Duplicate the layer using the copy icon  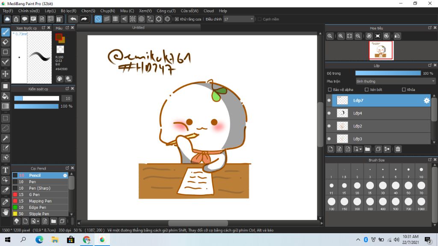(x=378, y=149)
